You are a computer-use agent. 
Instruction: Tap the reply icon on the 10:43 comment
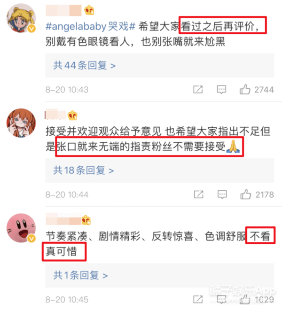coord(221,90)
